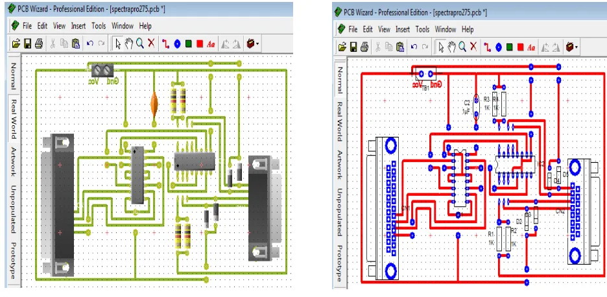The width and height of the screenshot is (607, 297).
Task: Open View menu in left window
Action: (59, 26)
